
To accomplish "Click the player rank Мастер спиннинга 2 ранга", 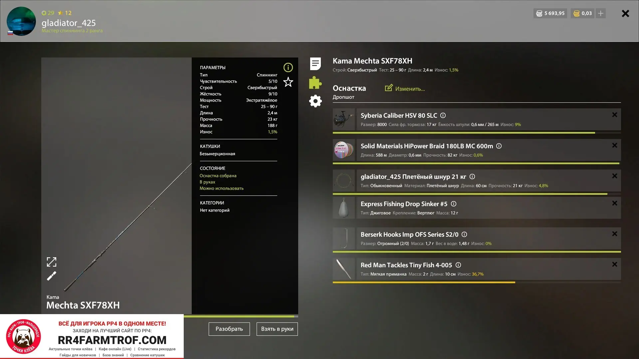I will [72, 31].
